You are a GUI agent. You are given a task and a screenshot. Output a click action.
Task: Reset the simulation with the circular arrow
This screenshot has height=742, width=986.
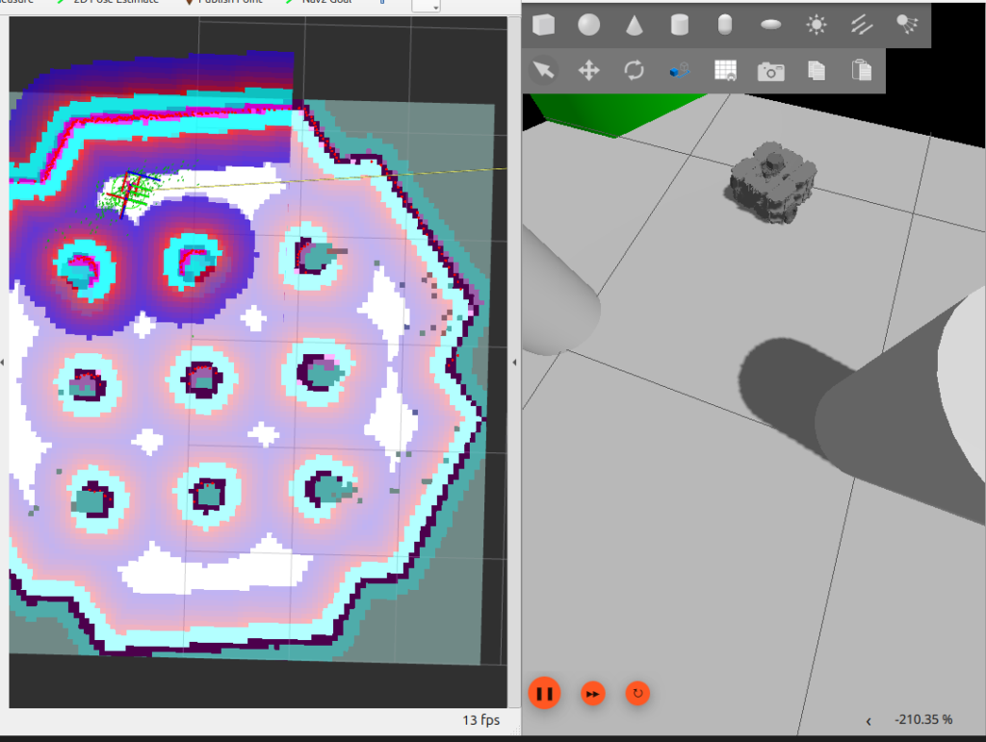point(636,693)
